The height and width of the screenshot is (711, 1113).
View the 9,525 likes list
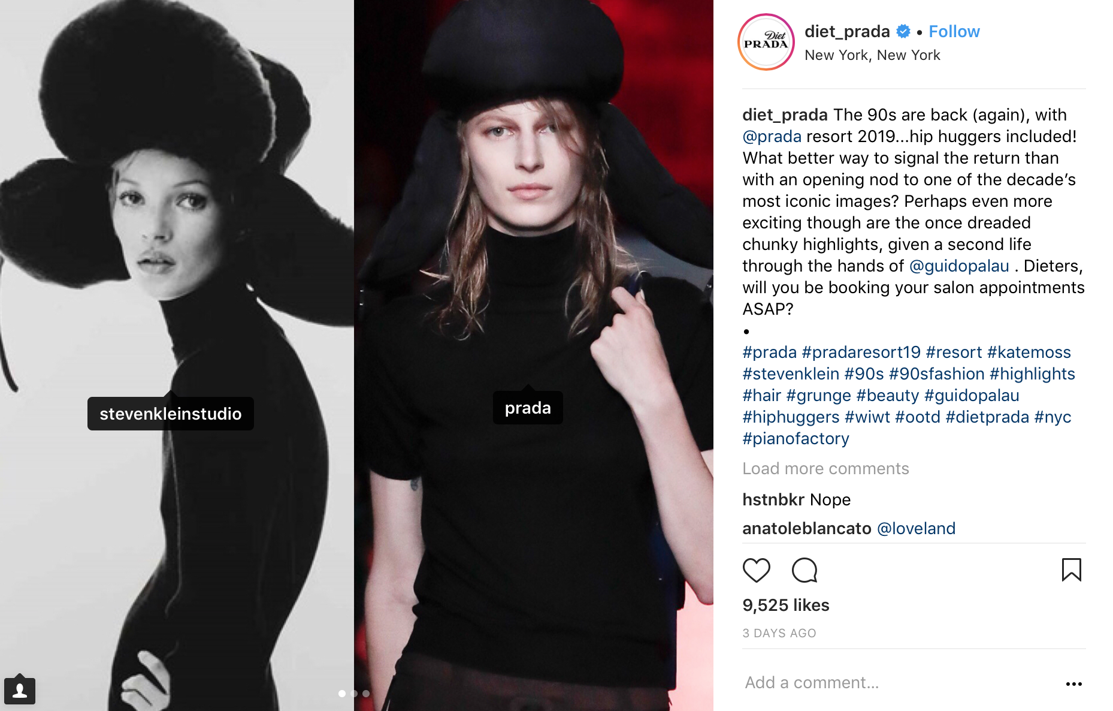(x=786, y=605)
